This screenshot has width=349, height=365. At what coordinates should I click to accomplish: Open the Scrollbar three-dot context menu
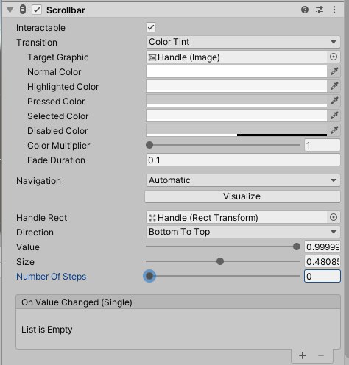tap(334, 10)
